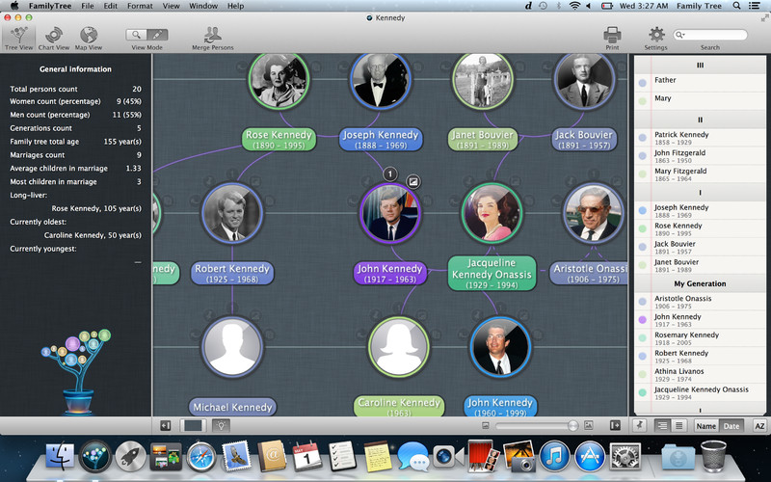Select Joseph Kennedy's portrait
This screenshot has height=482, width=771.
click(x=381, y=79)
